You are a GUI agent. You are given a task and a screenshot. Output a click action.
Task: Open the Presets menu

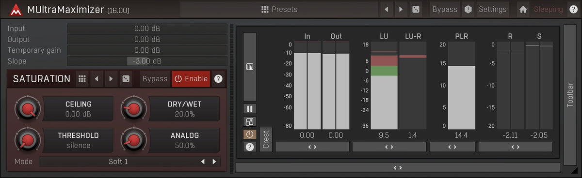click(279, 9)
